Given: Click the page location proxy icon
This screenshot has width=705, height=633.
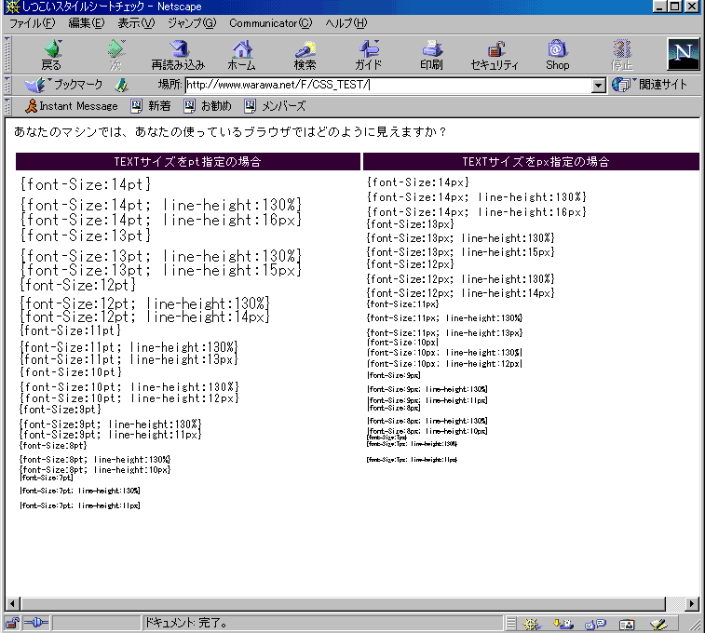Looking at the screenshot, I should [121, 85].
